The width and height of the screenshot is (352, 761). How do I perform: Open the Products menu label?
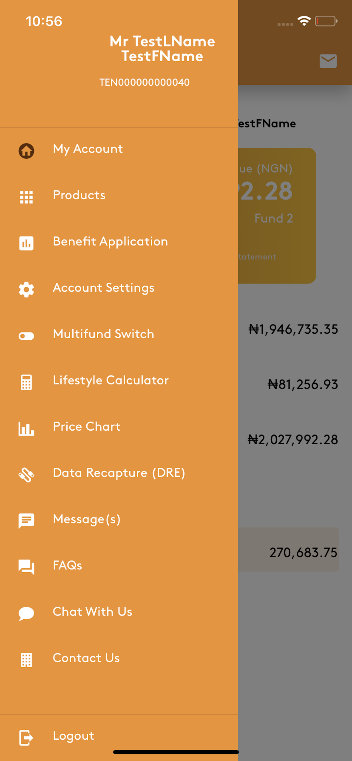79,195
